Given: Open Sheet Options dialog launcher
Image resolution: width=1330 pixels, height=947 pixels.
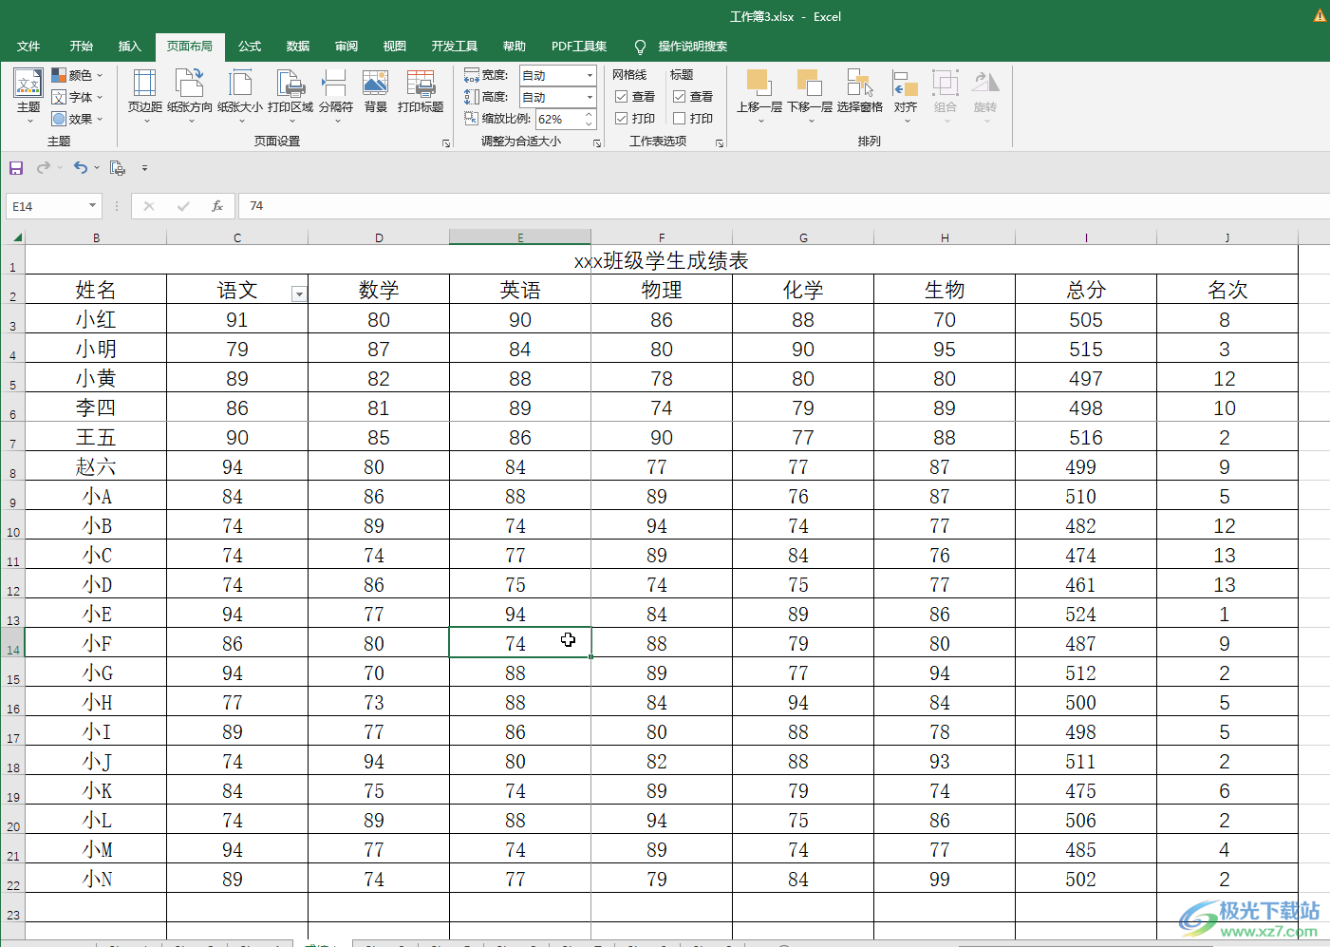Looking at the screenshot, I should (720, 143).
